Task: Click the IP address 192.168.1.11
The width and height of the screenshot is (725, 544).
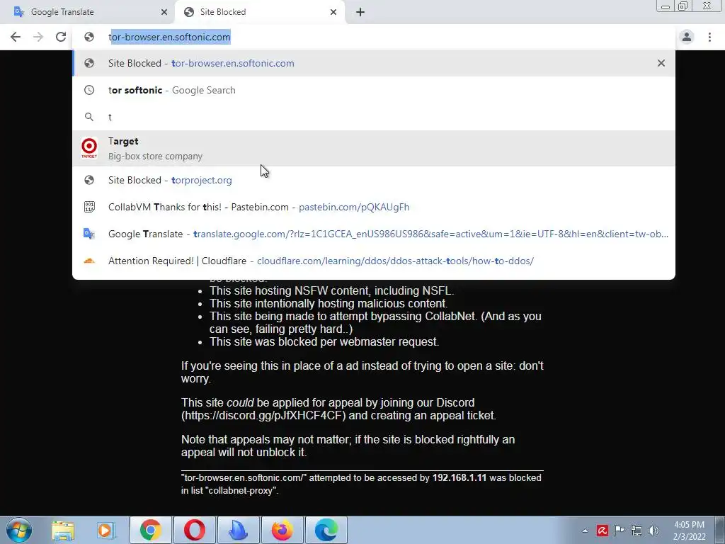Action: [459, 478]
